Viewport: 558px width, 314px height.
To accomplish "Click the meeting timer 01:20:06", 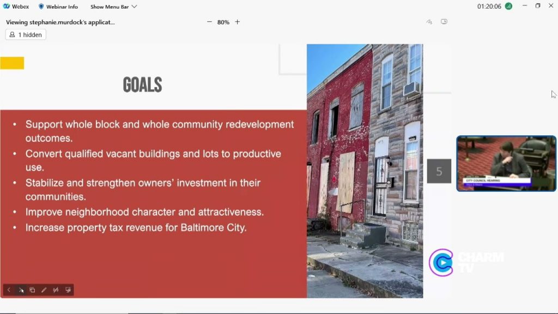I will [489, 7].
